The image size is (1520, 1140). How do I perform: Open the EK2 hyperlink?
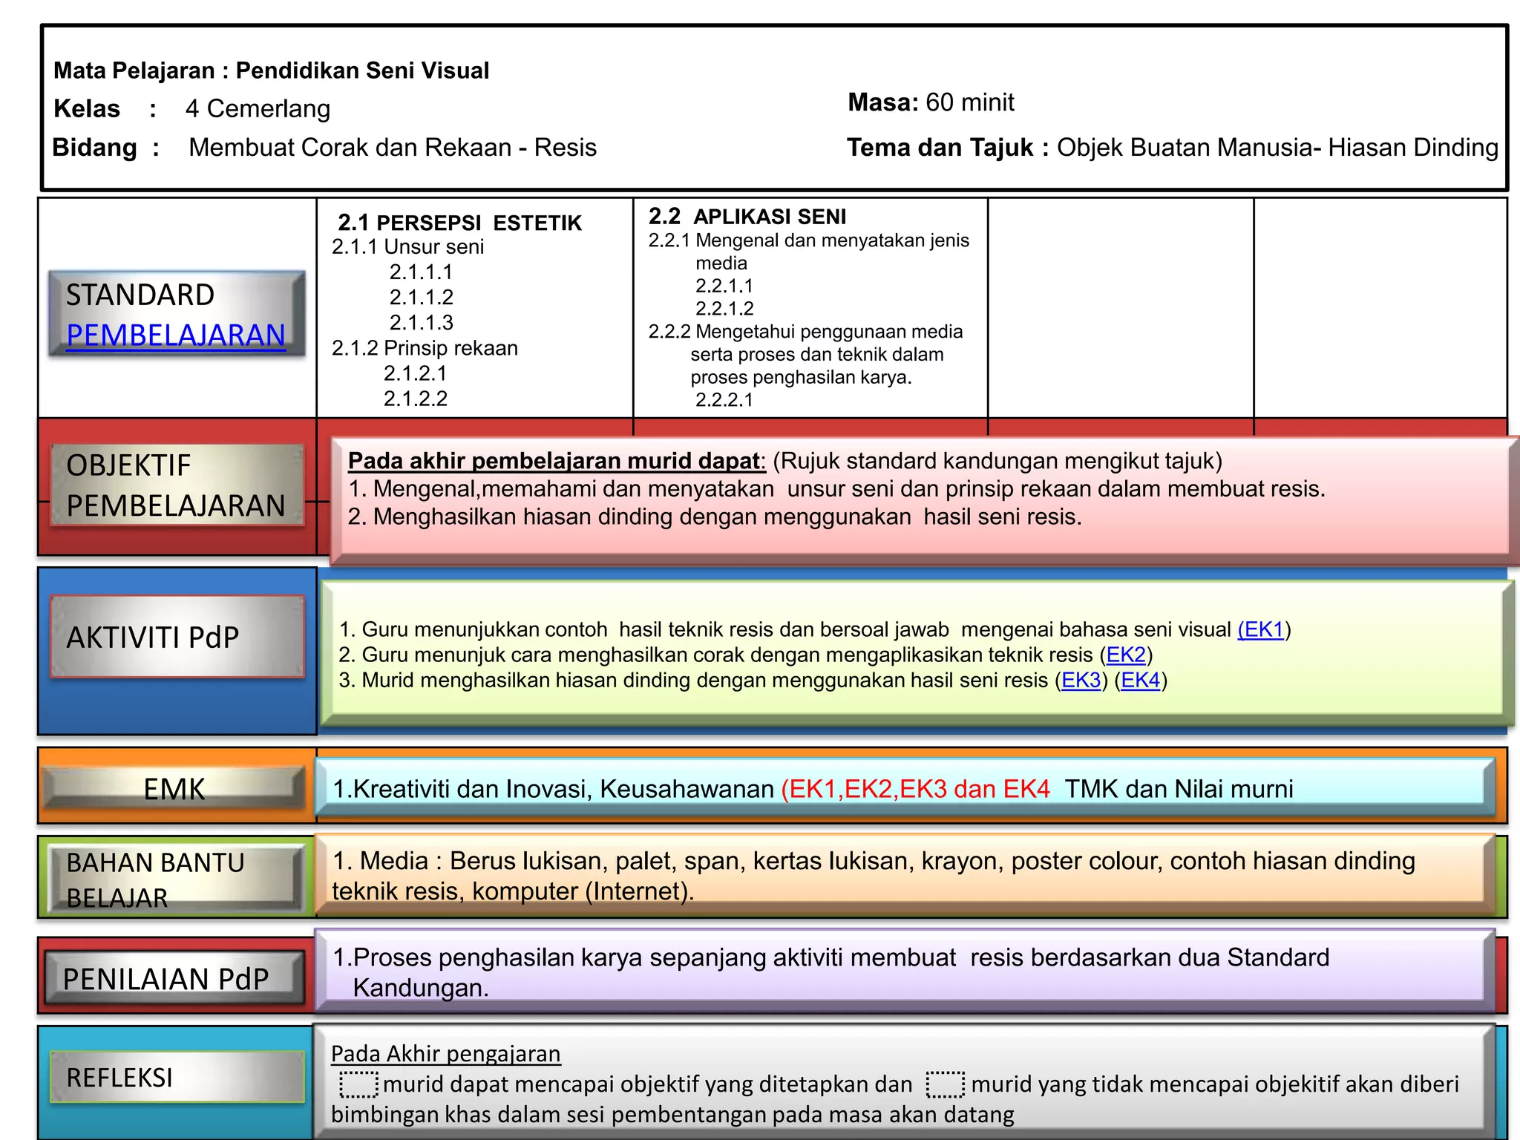(1126, 655)
